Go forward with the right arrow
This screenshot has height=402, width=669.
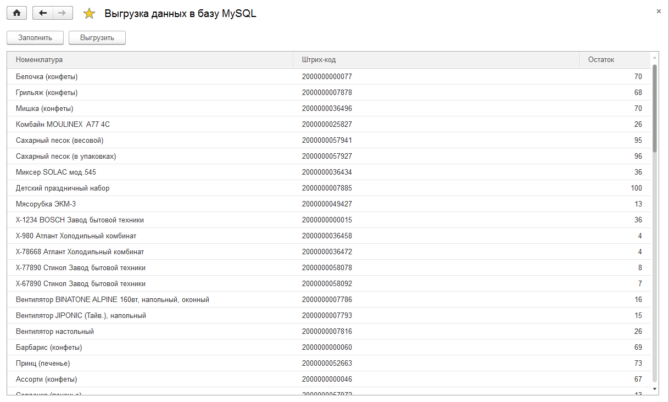coord(63,13)
